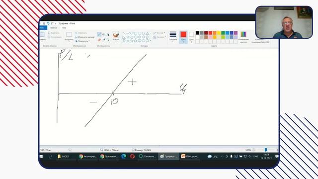Click the Paste clipboard icon
The width and height of the screenshot is (318, 179).
42,34
